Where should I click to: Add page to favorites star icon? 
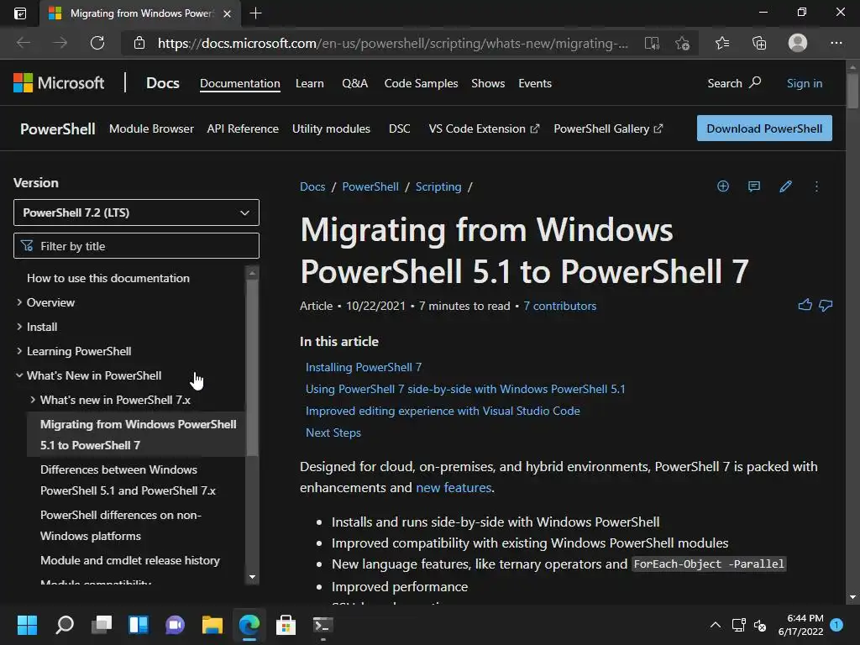tap(682, 43)
